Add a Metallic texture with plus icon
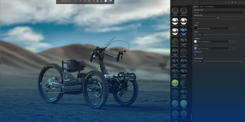The width and height of the screenshot is (245, 122). point(195,35)
